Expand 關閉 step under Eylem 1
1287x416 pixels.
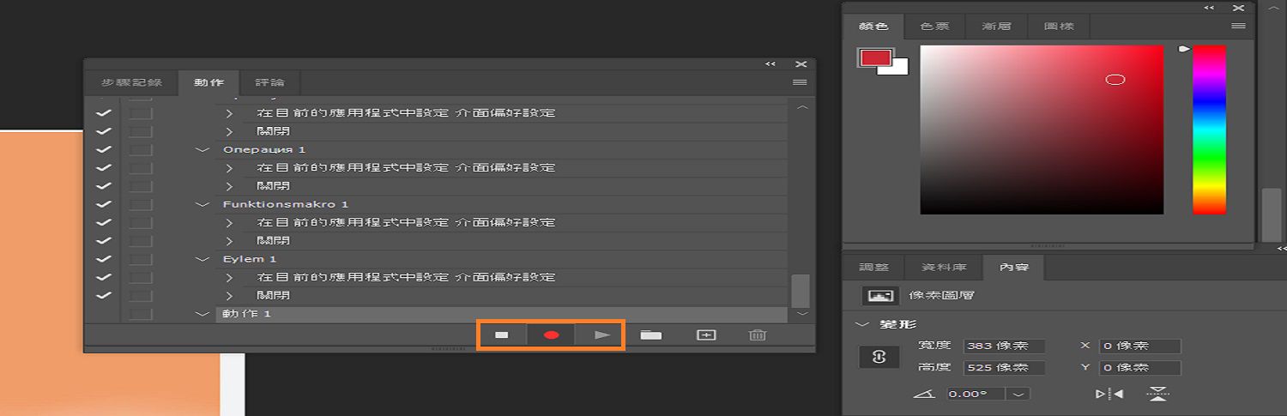tap(229, 296)
